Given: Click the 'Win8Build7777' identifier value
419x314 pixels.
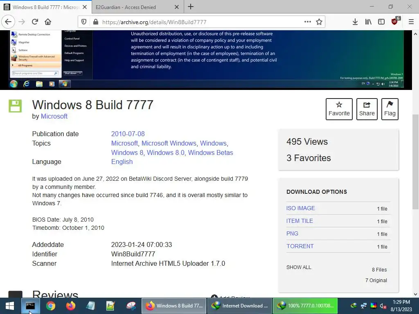Looking at the screenshot, I should coord(133,254).
